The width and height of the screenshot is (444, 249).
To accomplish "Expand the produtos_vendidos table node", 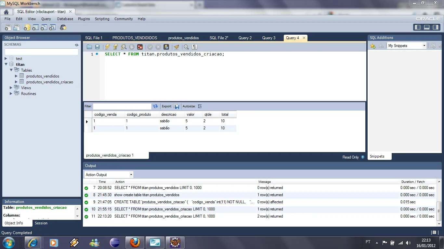I will (16, 76).
